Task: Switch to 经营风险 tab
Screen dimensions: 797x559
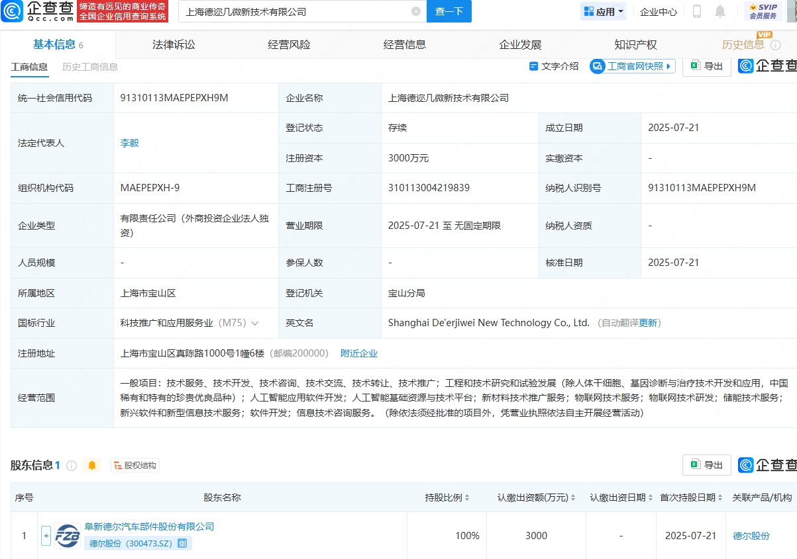Action: [x=289, y=44]
